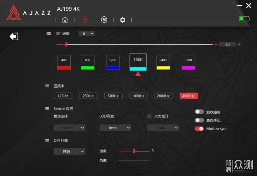This screenshot has width=257, height=176.
Task: Click the list icon beside DPI 级数
Action: [49, 33]
